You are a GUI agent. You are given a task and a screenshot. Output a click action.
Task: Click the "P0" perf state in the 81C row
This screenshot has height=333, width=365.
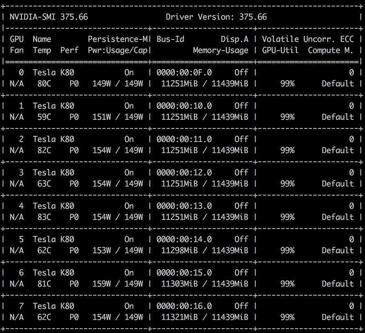(x=74, y=284)
